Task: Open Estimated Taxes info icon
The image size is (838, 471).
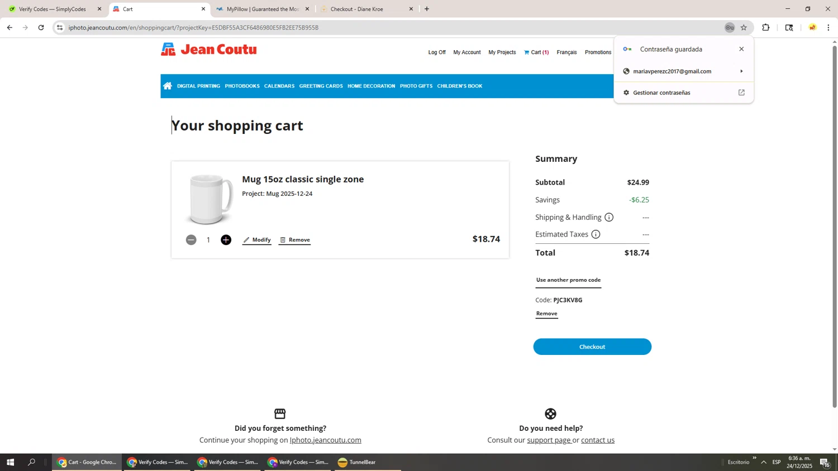Action: coord(596,234)
